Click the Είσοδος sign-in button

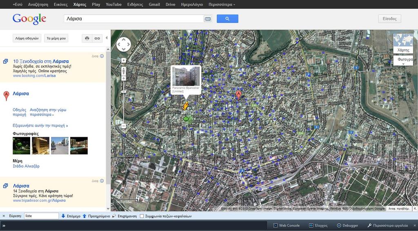(x=389, y=19)
